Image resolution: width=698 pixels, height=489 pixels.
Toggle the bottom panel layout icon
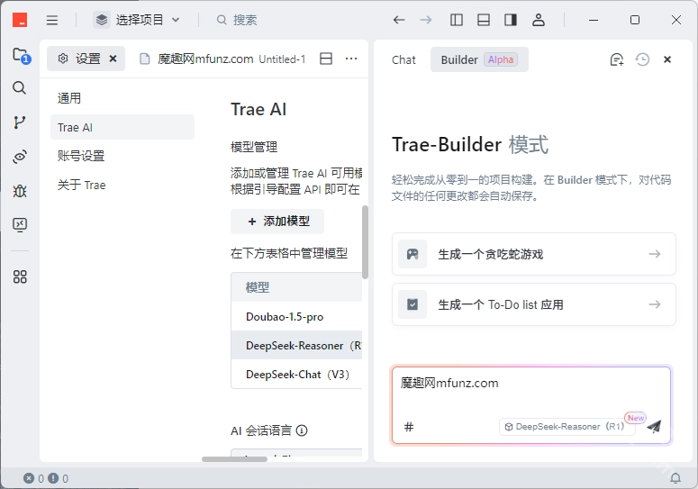(x=484, y=20)
